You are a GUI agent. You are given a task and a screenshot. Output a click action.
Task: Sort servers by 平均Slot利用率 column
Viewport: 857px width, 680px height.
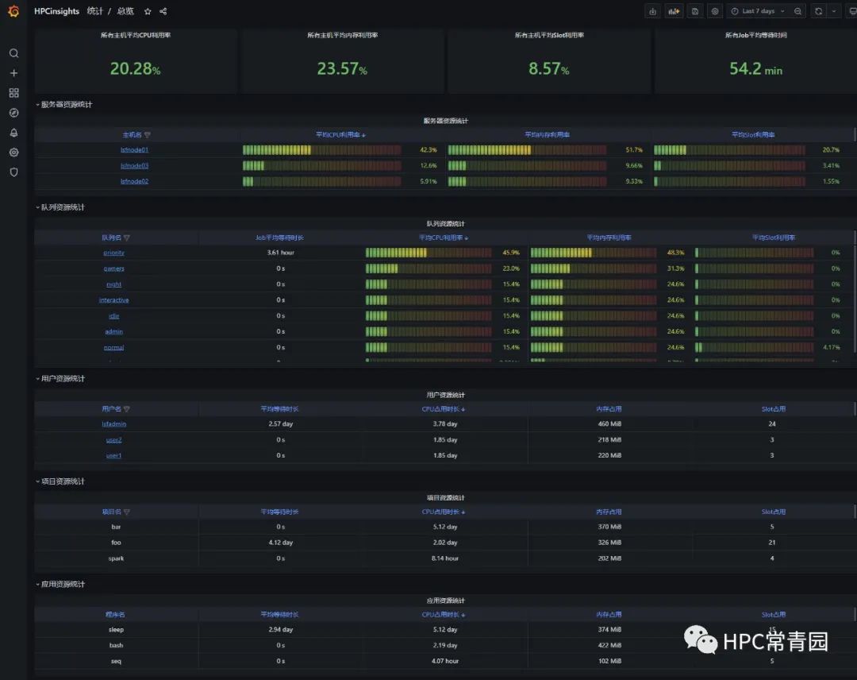[x=753, y=134]
